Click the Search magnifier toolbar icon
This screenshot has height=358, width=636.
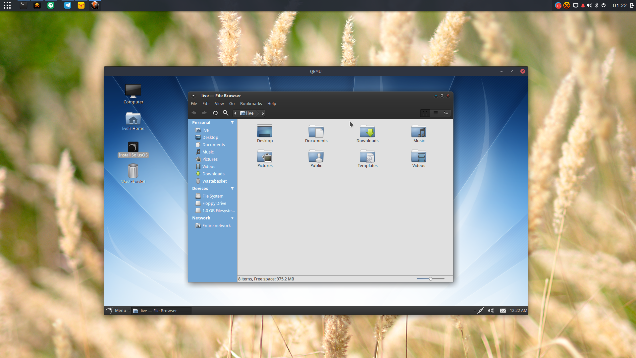(226, 113)
